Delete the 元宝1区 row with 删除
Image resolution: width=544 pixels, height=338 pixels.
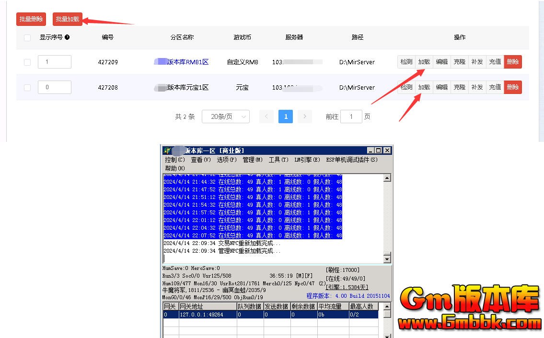point(512,87)
